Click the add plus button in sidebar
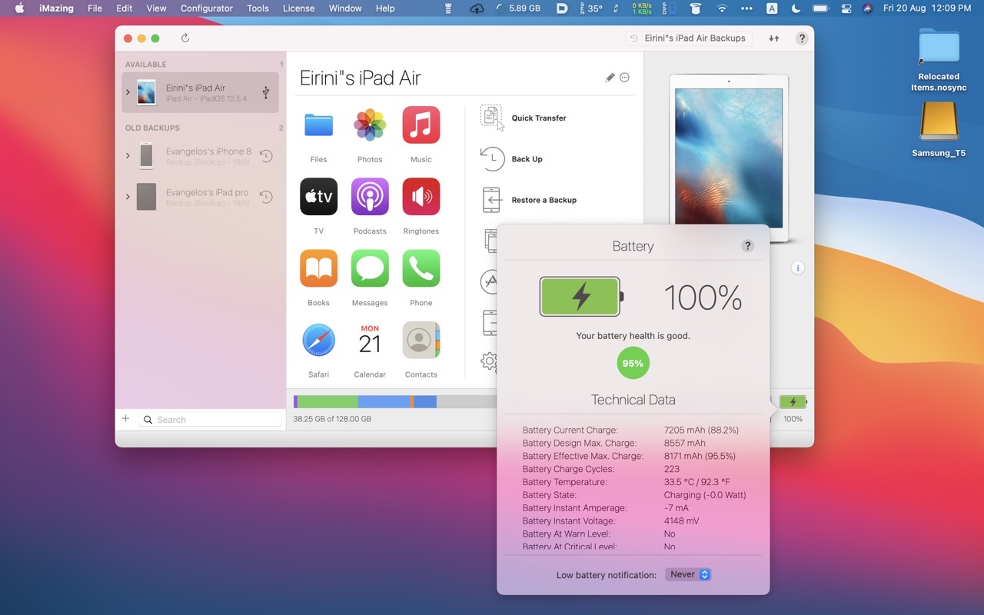Screen dimensions: 984x615 click(125, 419)
